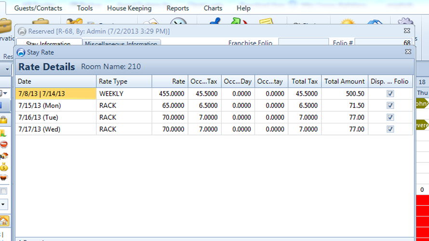Sort by the Total Tax column header
429x241 pixels.
coord(305,81)
